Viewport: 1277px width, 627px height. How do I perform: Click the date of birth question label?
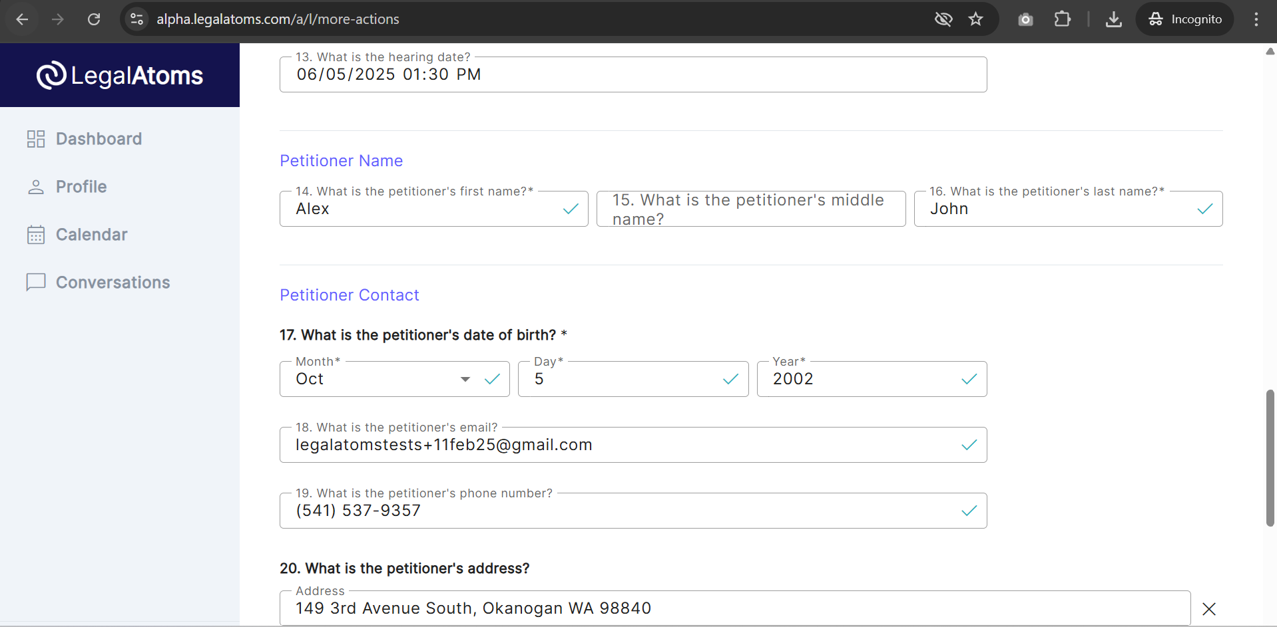click(423, 335)
